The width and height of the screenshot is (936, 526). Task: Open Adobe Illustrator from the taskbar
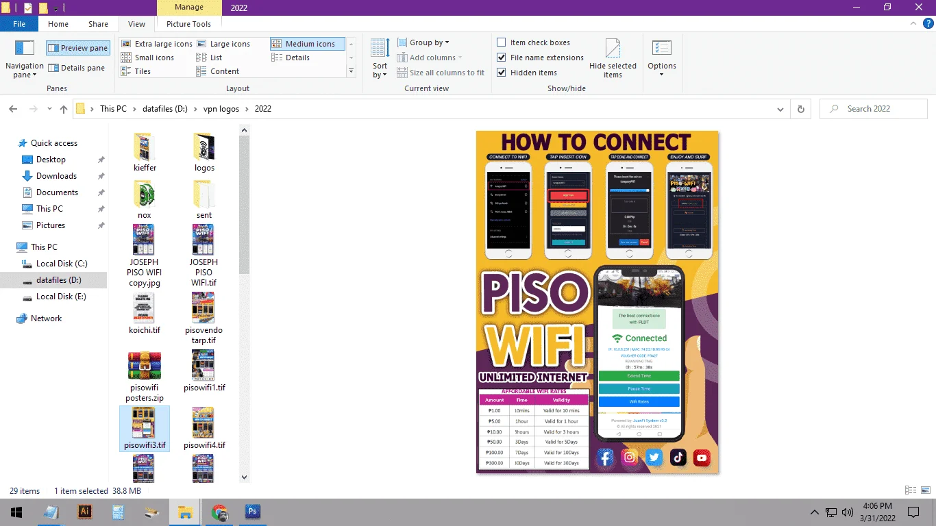click(x=85, y=512)
